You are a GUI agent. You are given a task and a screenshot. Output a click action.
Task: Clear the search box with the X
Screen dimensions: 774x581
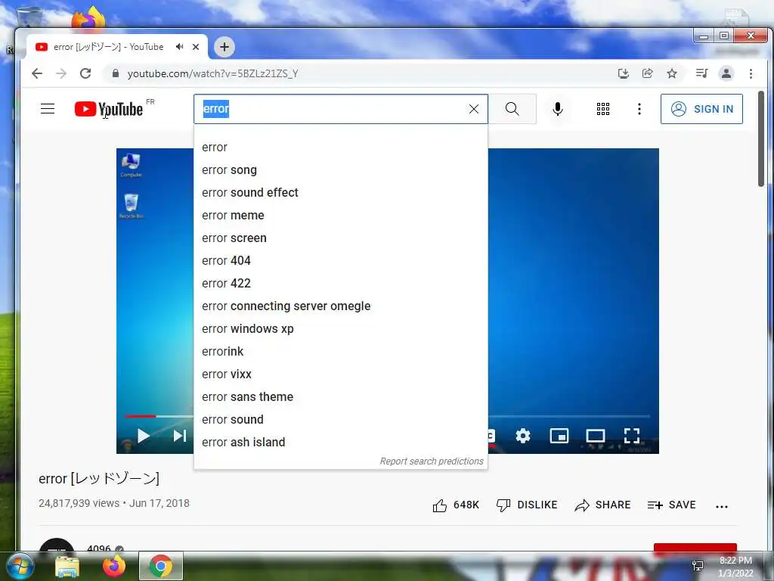tap(473, 109)
